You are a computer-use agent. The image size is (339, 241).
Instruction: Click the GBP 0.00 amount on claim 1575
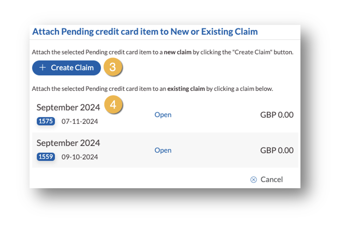click(277, 115)
